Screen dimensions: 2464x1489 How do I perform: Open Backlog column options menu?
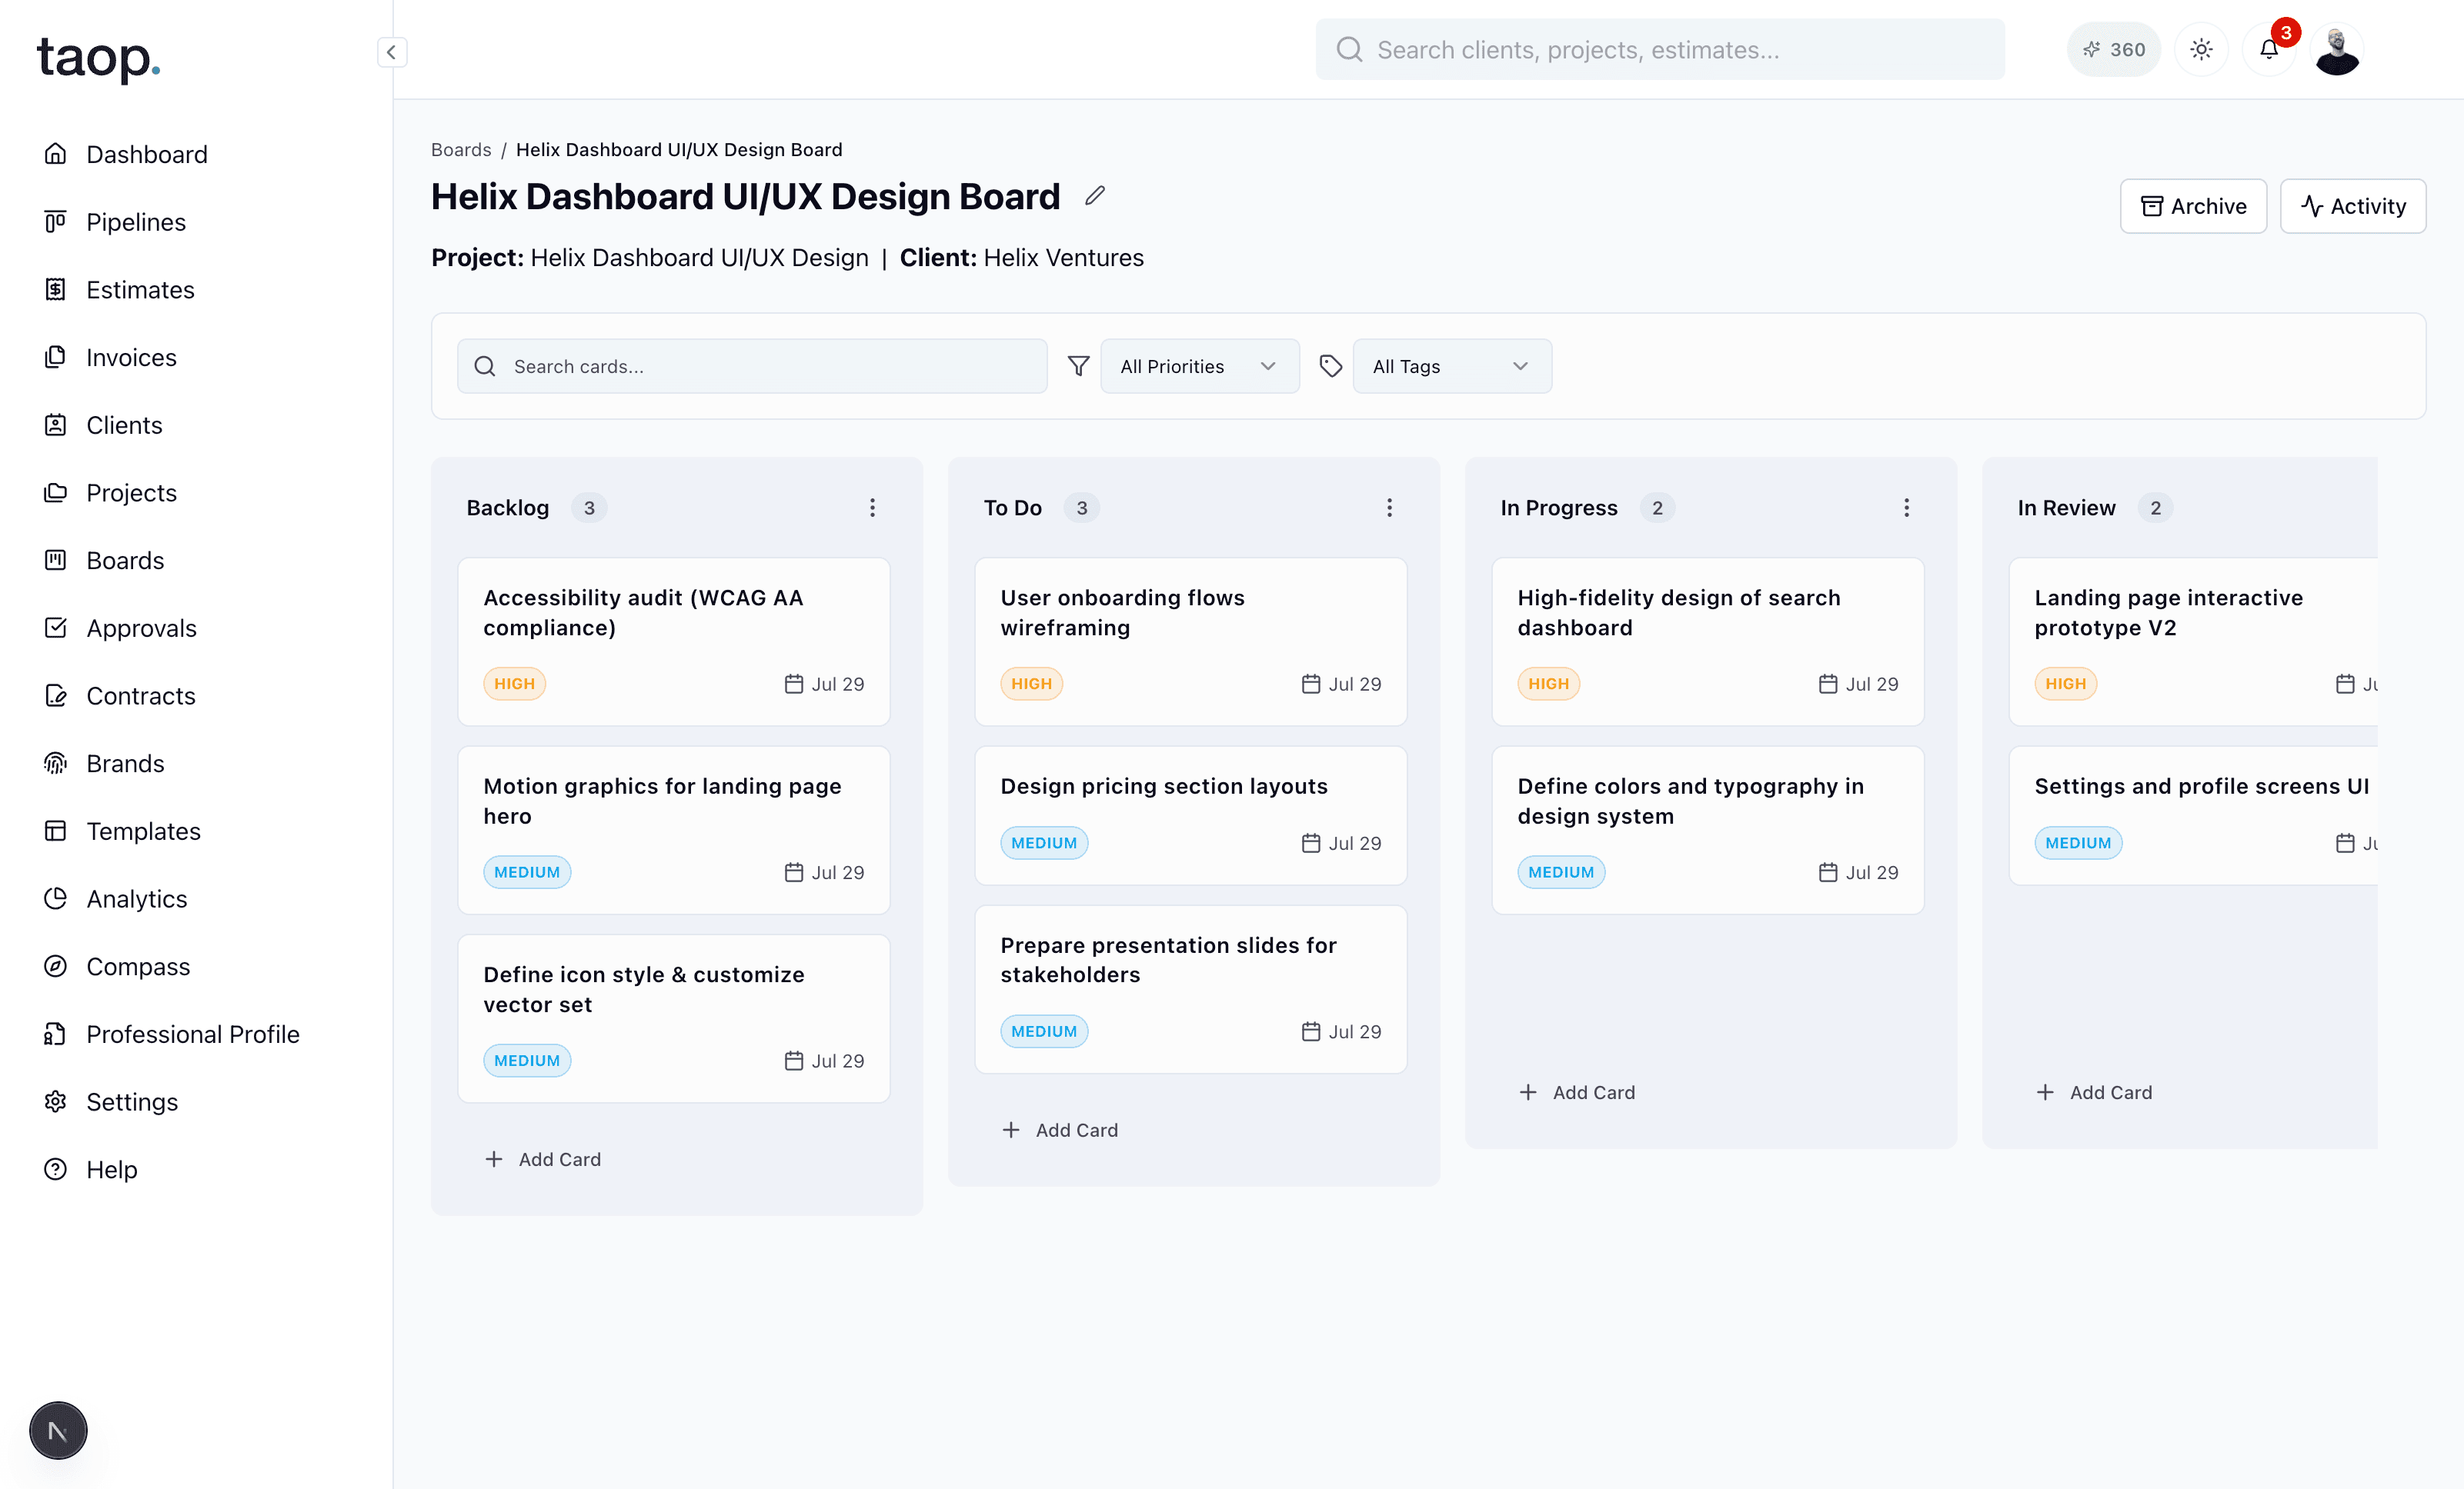point(872,508)
